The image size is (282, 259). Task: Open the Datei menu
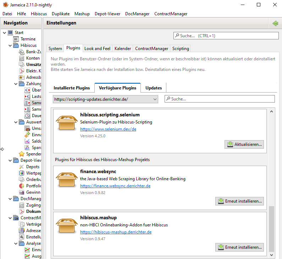(7, 14)
